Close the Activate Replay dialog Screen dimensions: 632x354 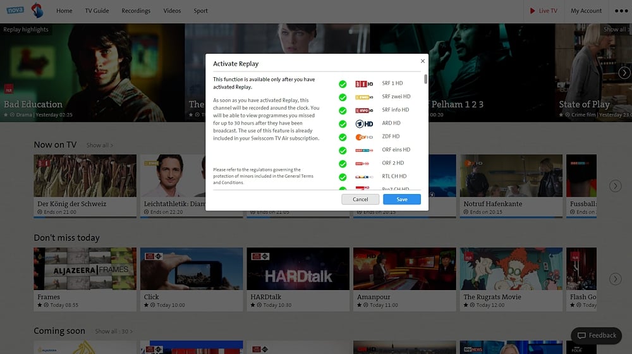[422, 61]
